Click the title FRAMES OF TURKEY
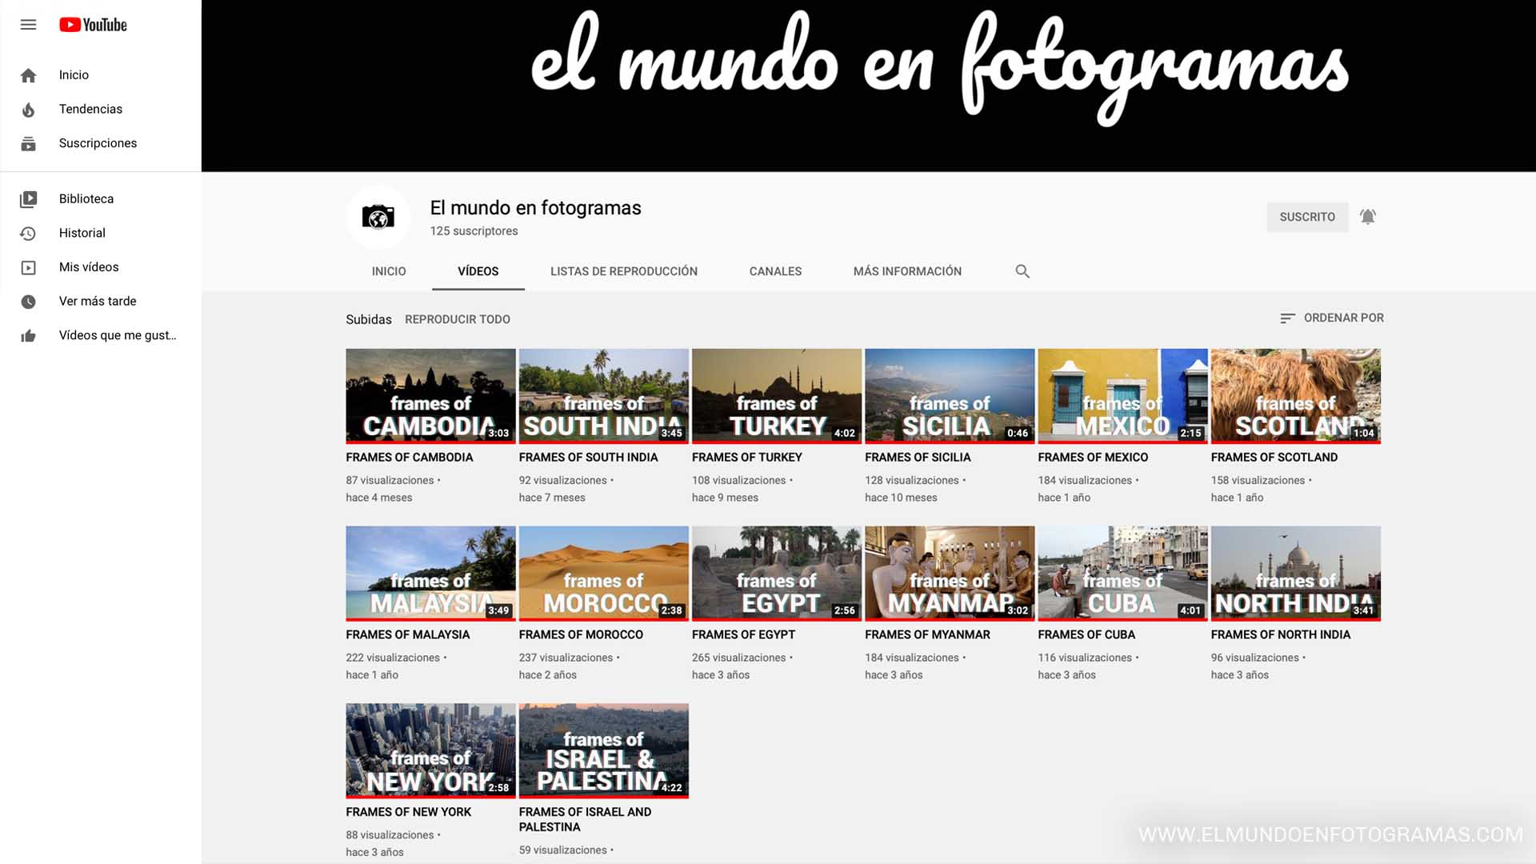Screen dimensions: 1536x864 point(746,458)
